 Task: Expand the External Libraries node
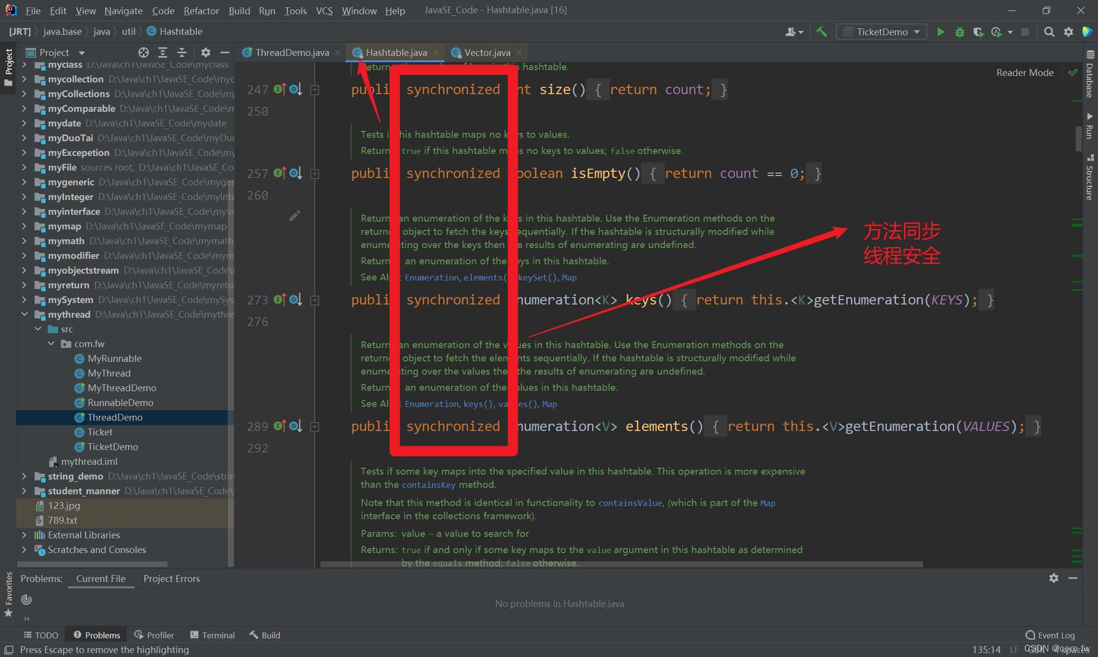click(x=25, y=535)
